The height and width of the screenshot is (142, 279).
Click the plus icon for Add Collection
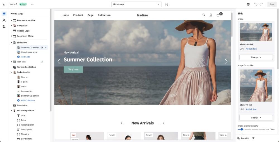(18, 100)
